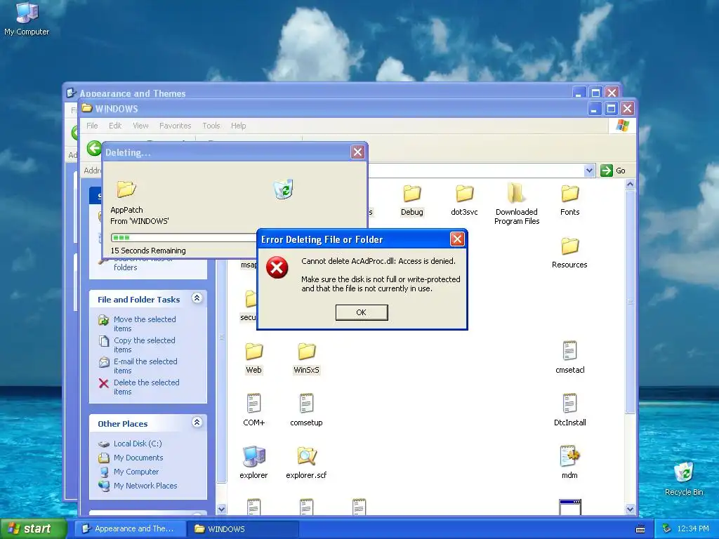Open the File menu

tap(92, 126)
